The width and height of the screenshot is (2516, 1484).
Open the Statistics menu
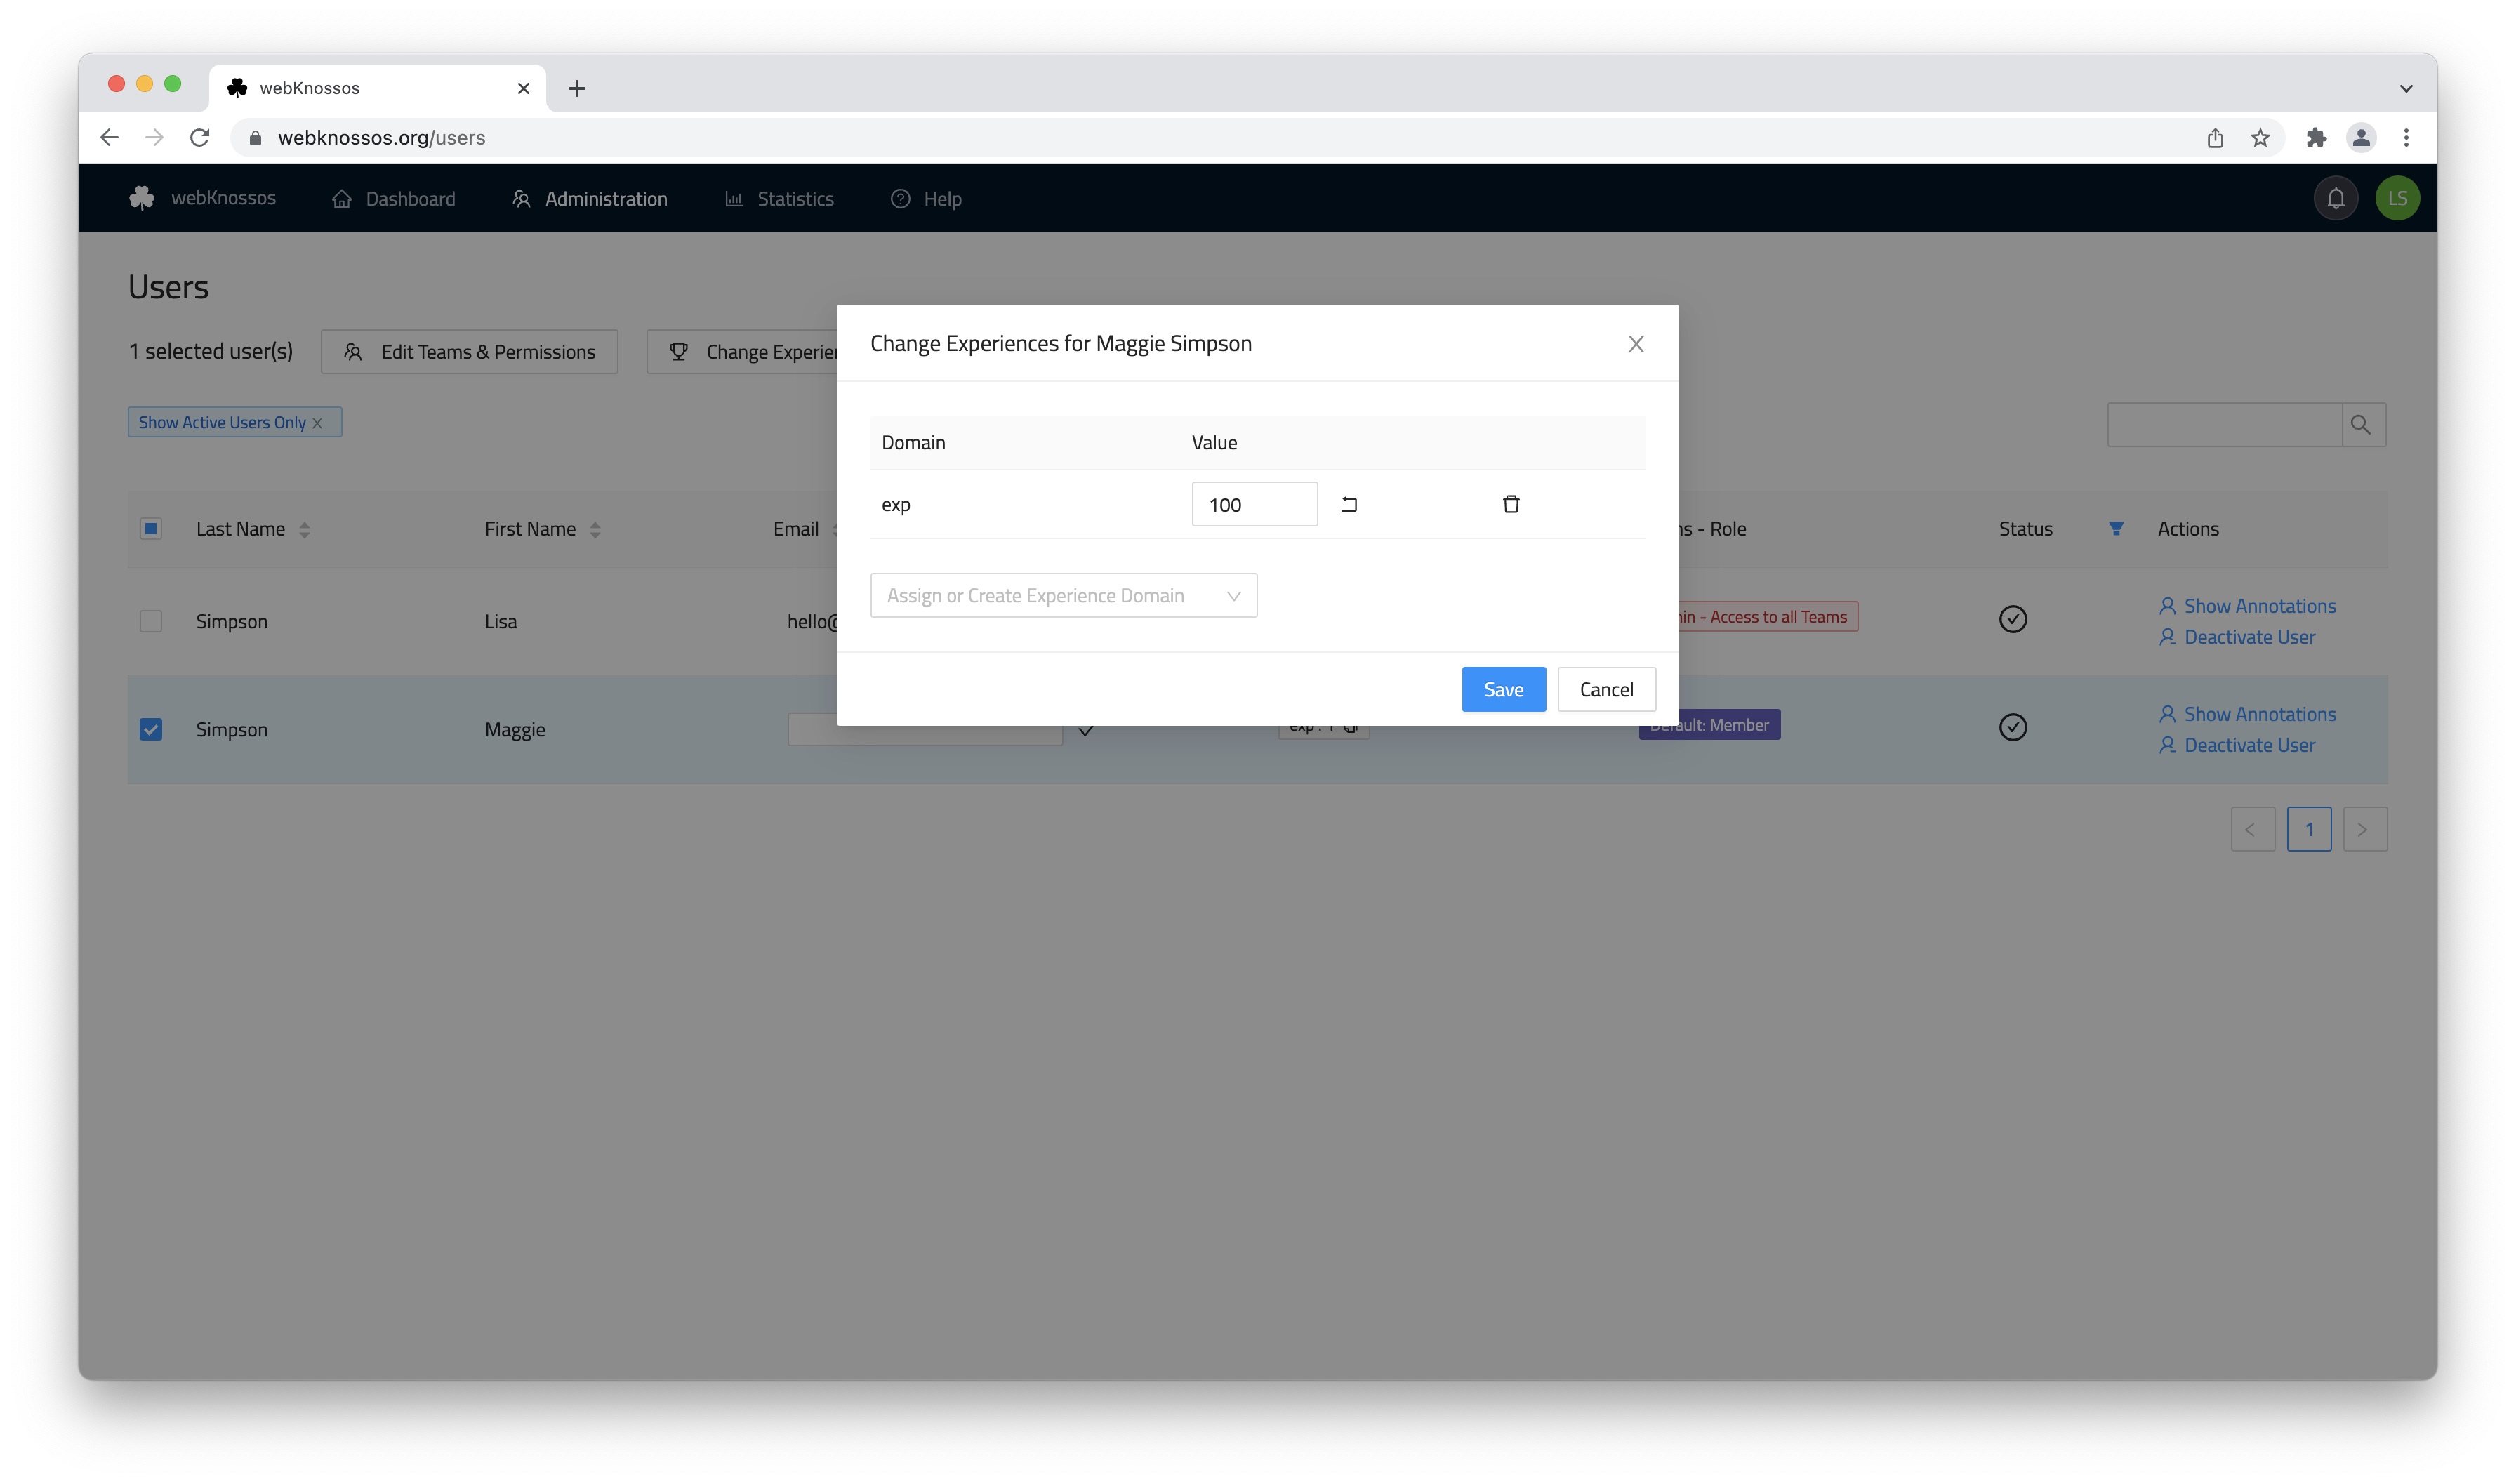[779, 199]
